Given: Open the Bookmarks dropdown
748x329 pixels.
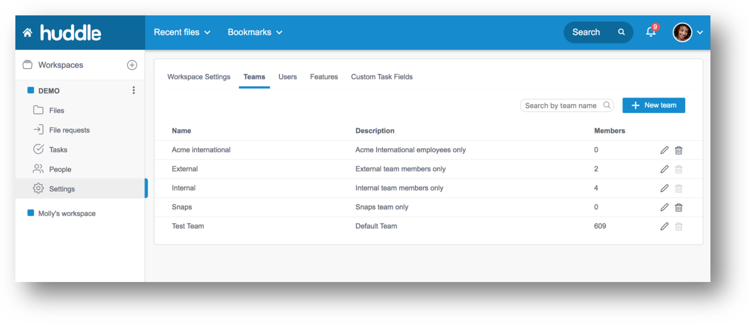Looking at the screenshot, I should pos(255,32).
